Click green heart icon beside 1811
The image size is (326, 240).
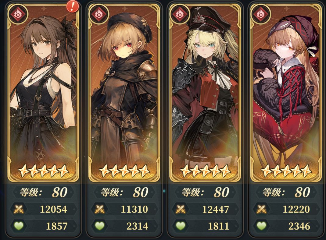[181, 226]
